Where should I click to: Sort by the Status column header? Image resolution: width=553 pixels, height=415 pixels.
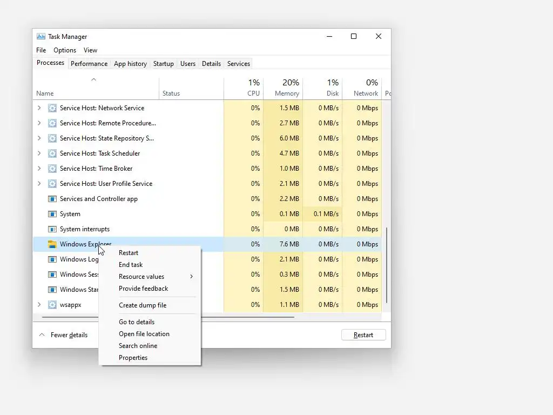click(x=192, y=88)
